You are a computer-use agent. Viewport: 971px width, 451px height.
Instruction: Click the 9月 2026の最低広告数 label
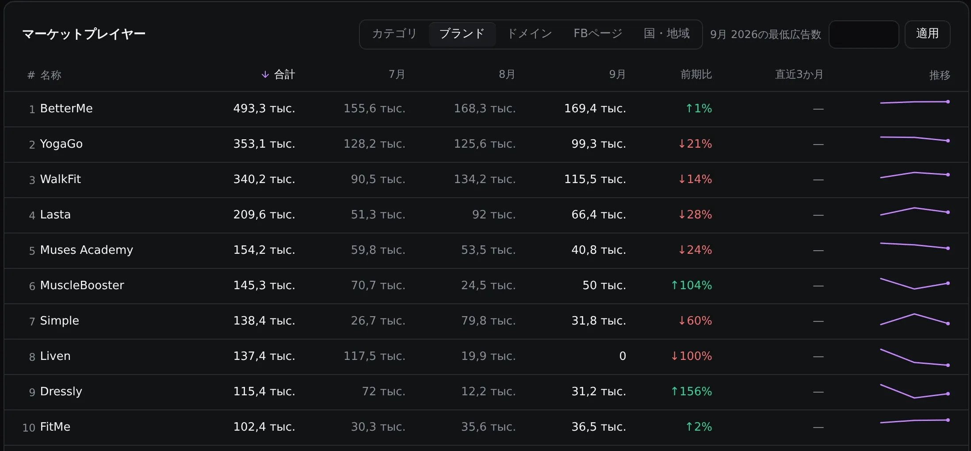click(x=765, y=34)
